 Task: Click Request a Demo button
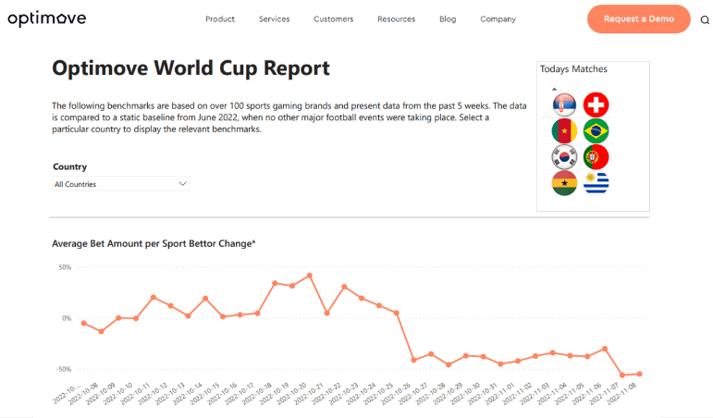638,19
